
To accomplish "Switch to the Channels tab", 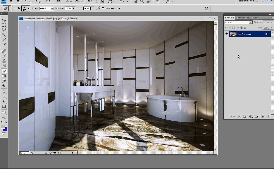I will tap(242, 18).
